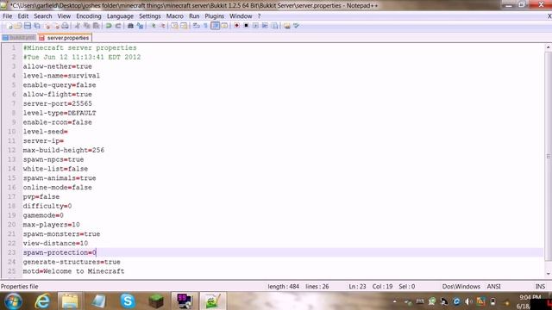Screen dimensions: 552x310
Task: Open the Window menu
Action: click(241, 16)
